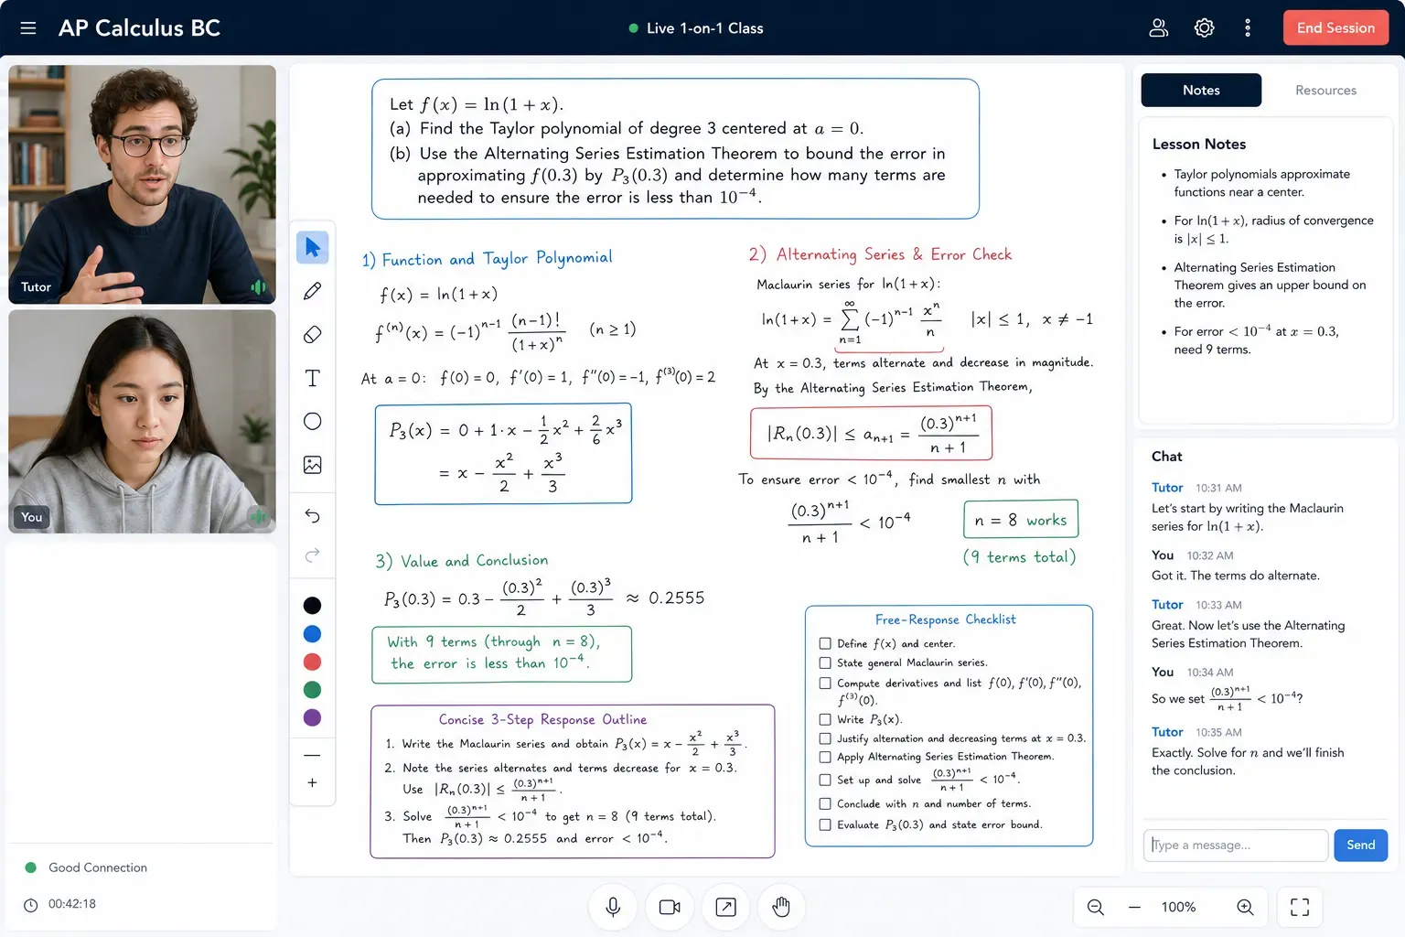This screenshot has height=937, width=1405.
Task: Open session settings gear
Action: coord(1205,28)
